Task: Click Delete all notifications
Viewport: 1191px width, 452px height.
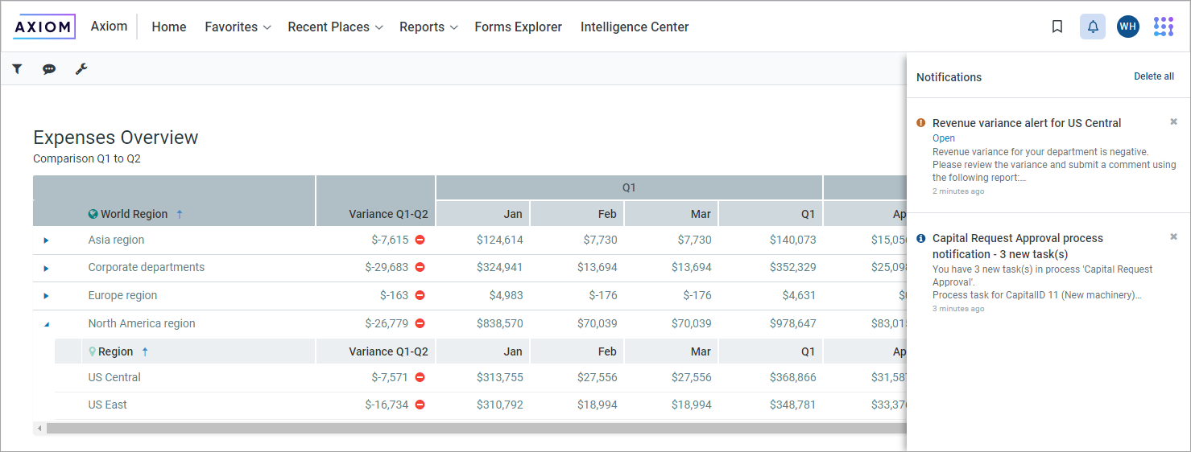Action: tap(1153, 76)
